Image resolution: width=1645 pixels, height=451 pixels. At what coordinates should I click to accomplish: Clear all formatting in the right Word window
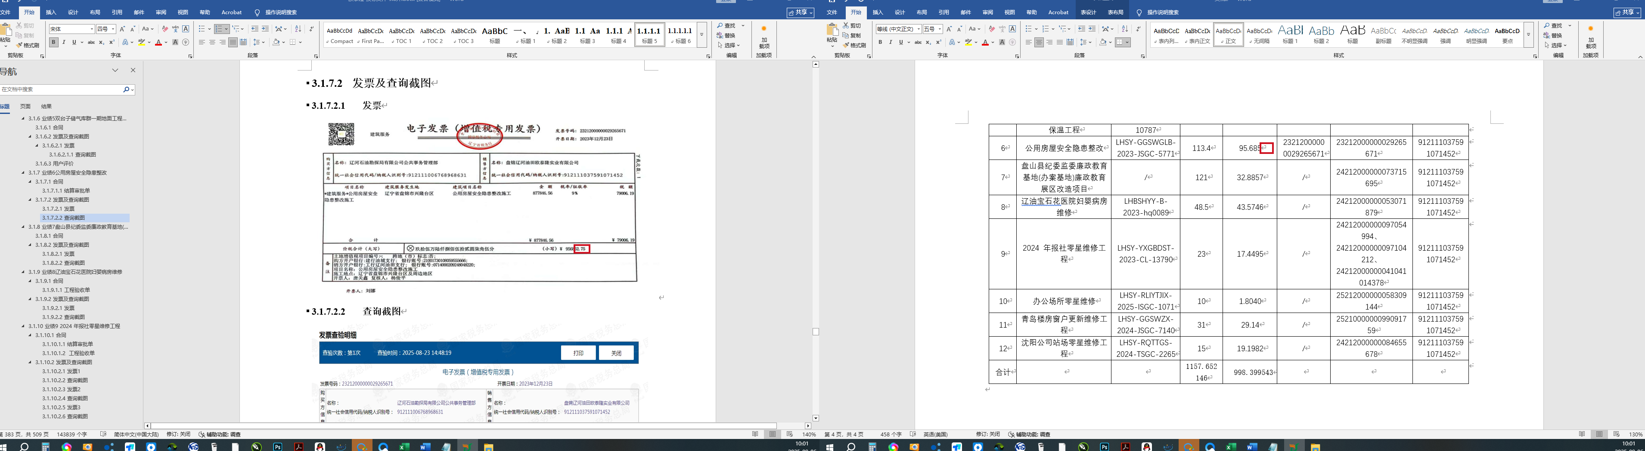coord(992,29)
